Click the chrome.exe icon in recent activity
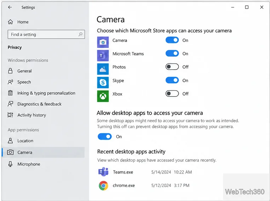 [x=103, y=185]
